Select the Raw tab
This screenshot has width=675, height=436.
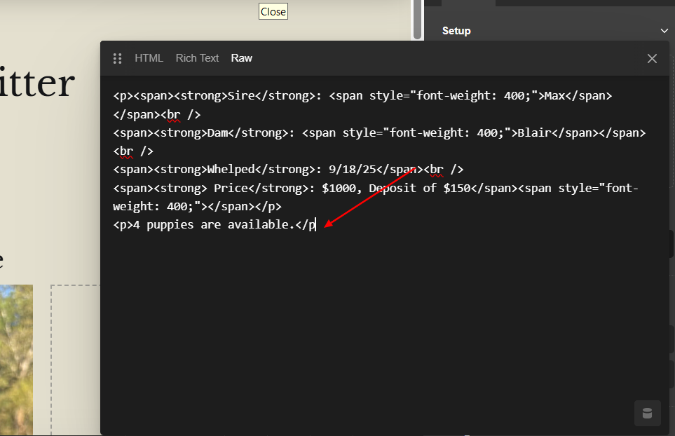pyautogui.click(x=241, y=58)
